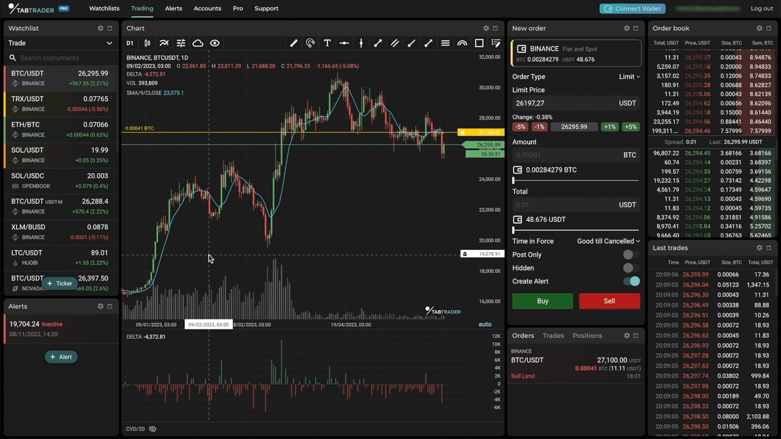Open Chart panel settings gear
Image resolution: width=781 pixels, height=439 pixels.
486,28
